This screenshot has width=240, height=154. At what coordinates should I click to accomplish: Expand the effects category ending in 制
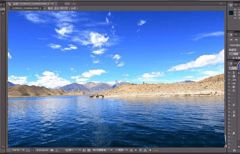[229, 87]
